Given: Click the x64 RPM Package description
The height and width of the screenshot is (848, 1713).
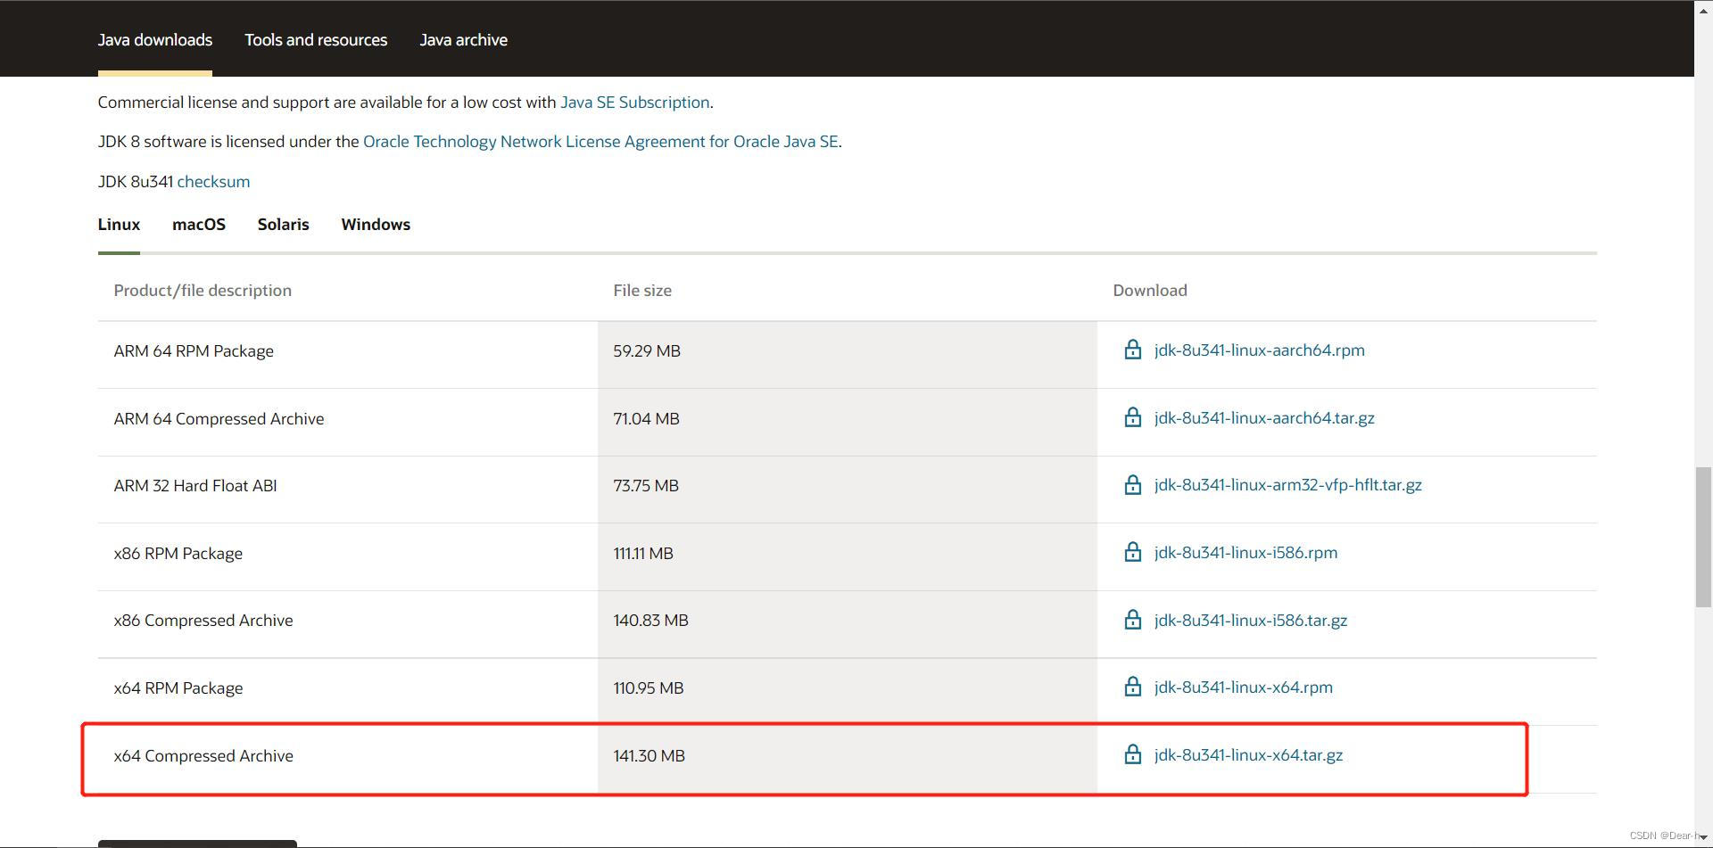Looking at the screenshot, I should tap(178, 688).
